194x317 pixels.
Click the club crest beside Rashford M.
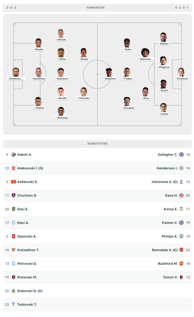(x=181, y=264)
